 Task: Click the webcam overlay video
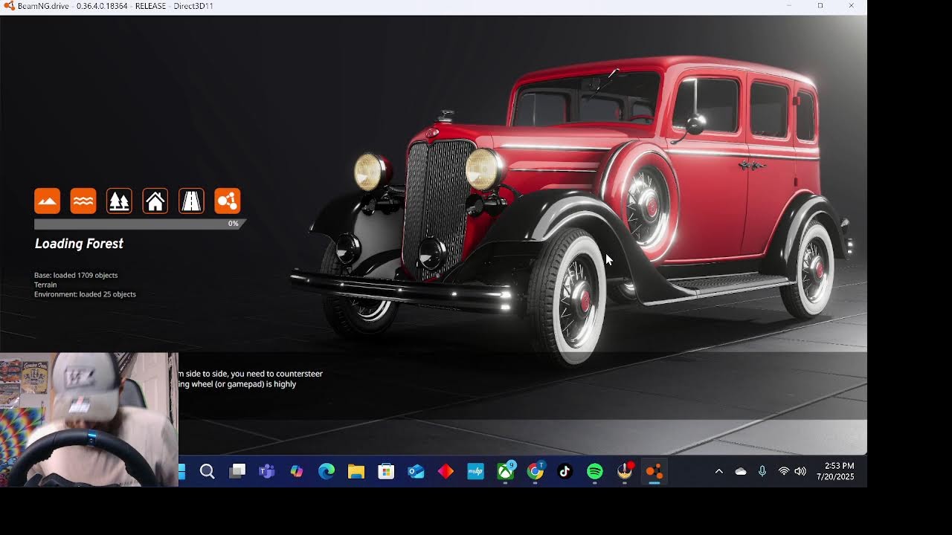pos(89,420)
